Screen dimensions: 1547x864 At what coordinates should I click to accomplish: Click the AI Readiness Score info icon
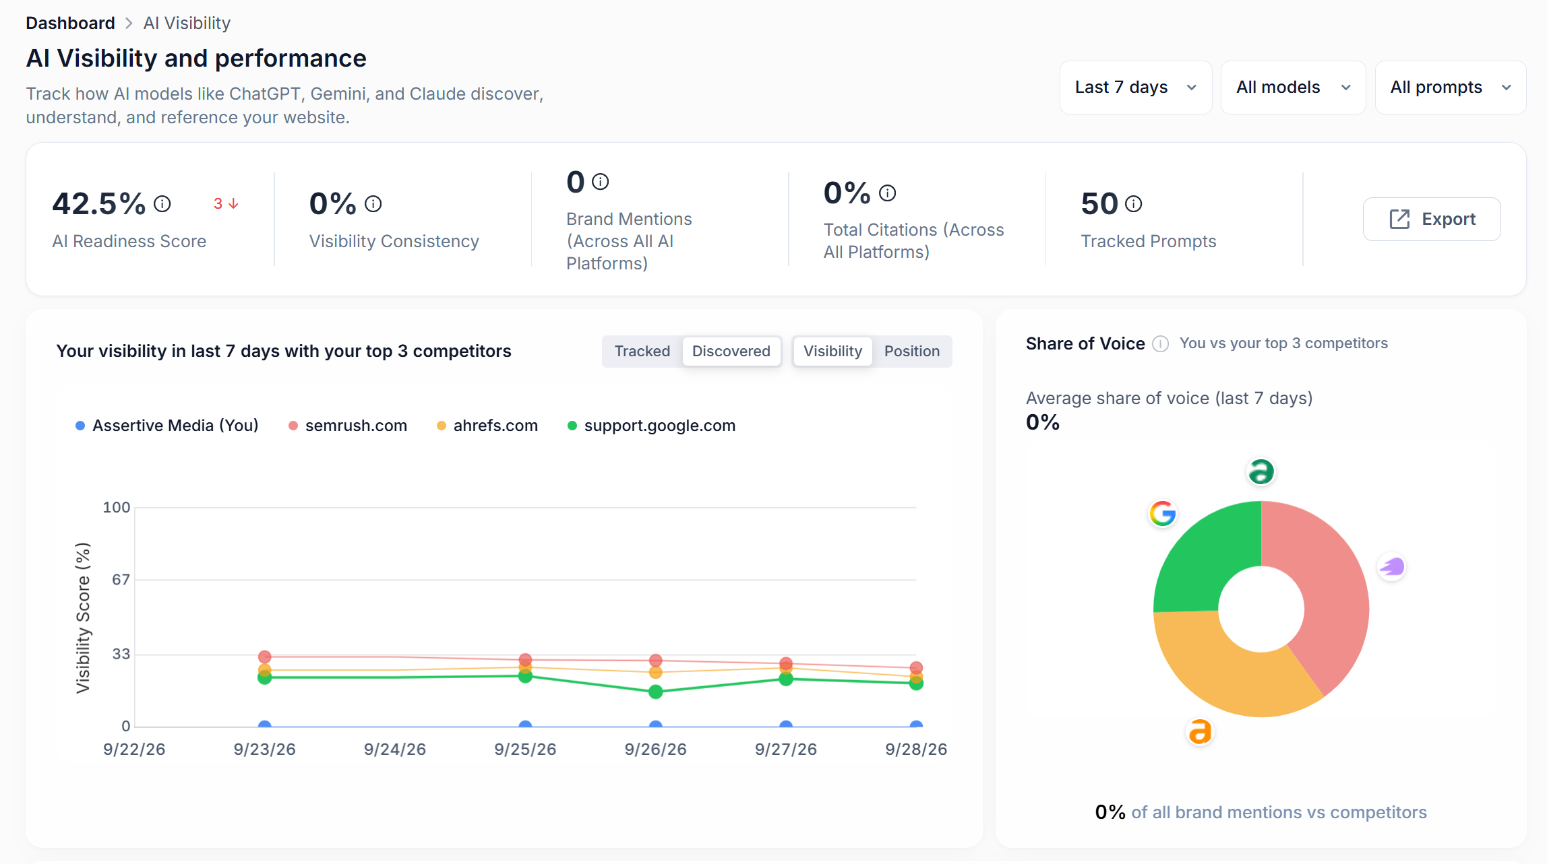(x=162, y=203)
